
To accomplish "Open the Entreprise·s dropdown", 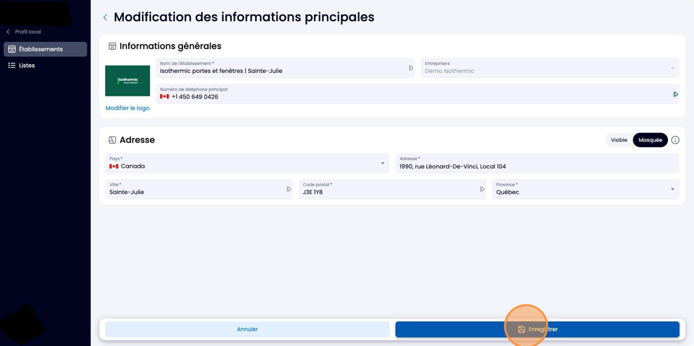I will tap(550, 67).
